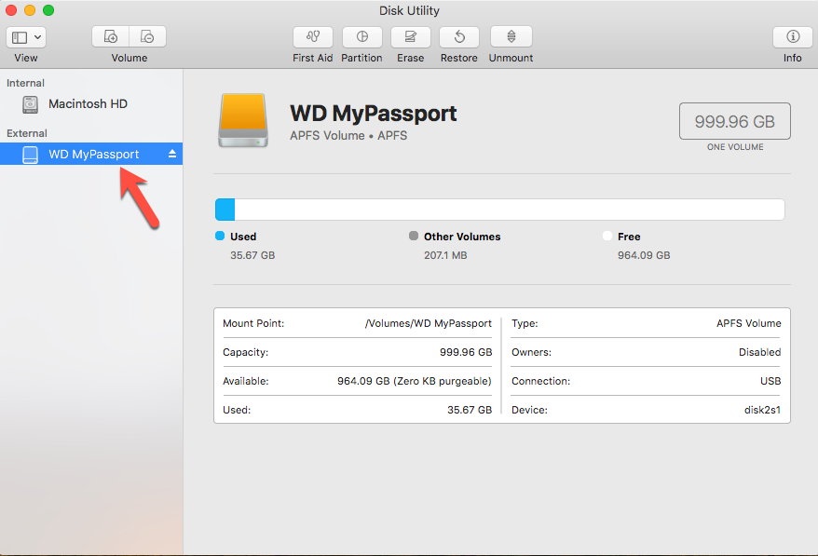Click the Macintosh HD disk icon
The width and height of the screenshot is (818, 556).
[x=30, y=104]
